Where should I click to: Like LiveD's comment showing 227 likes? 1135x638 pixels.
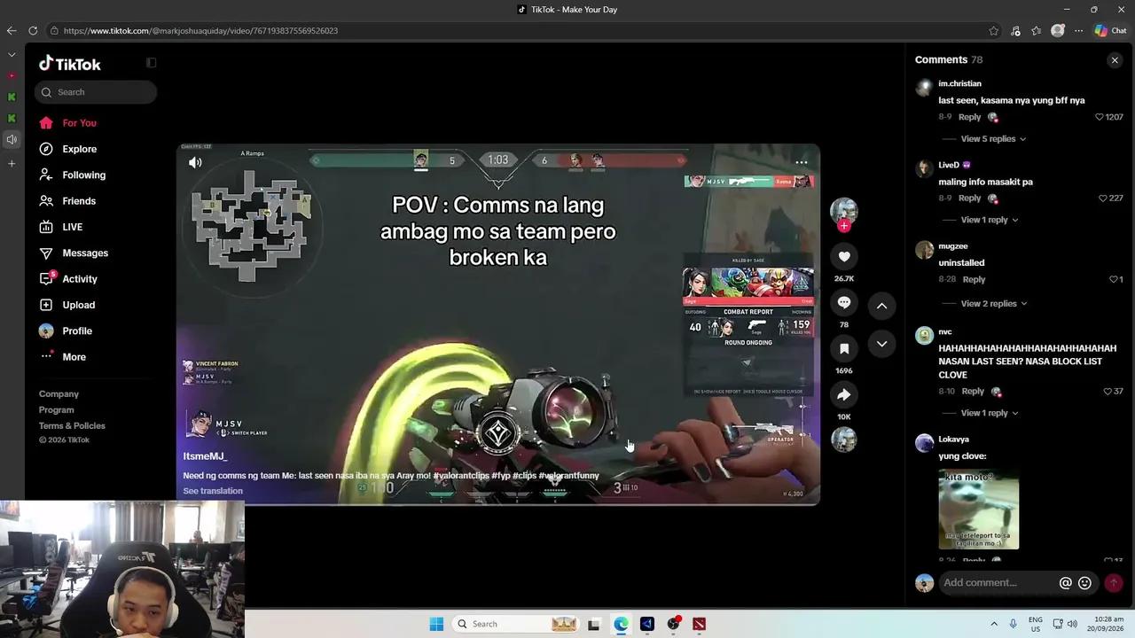pyautogui.click(x=1103, y=198)
